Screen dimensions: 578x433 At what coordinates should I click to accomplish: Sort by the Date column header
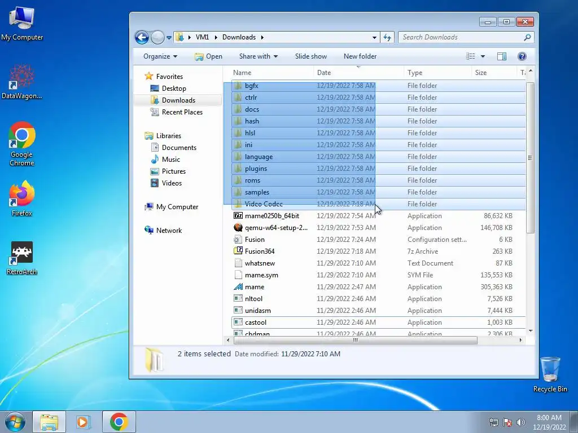pyautogui.click(x=324, y=73)
